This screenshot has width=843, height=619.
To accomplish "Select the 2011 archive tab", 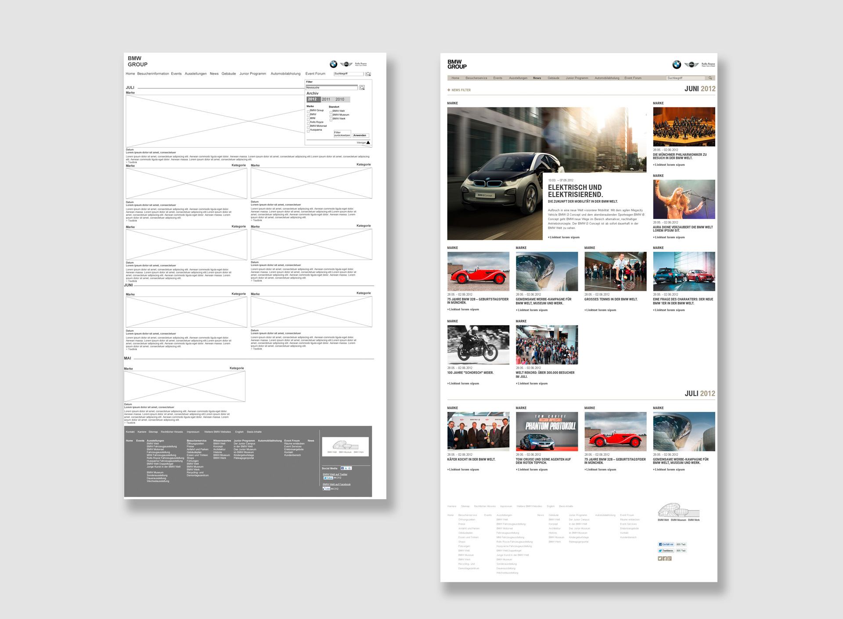I will pos(326,99).
